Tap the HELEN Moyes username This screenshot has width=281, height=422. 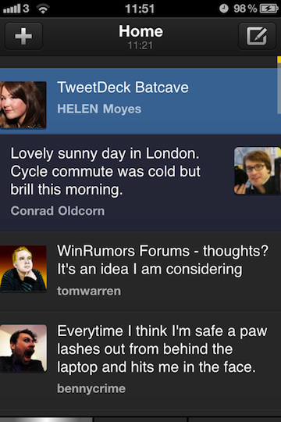click(99, 109)
